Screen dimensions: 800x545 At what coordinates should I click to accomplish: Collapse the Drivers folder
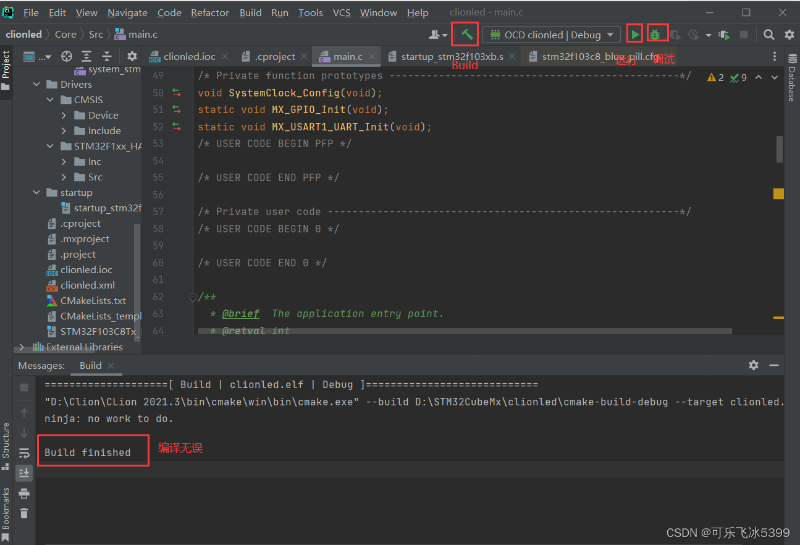click(37, 85)
